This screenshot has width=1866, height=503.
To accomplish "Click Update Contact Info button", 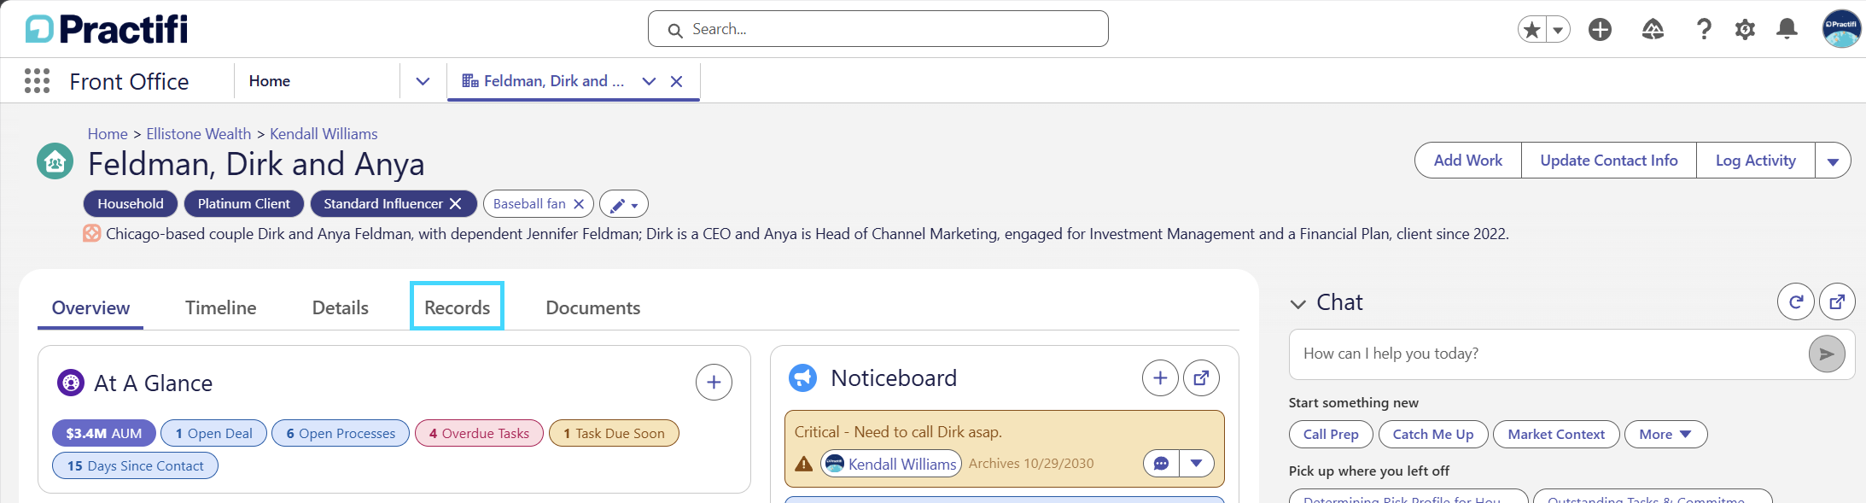I will pos(1609,161).
